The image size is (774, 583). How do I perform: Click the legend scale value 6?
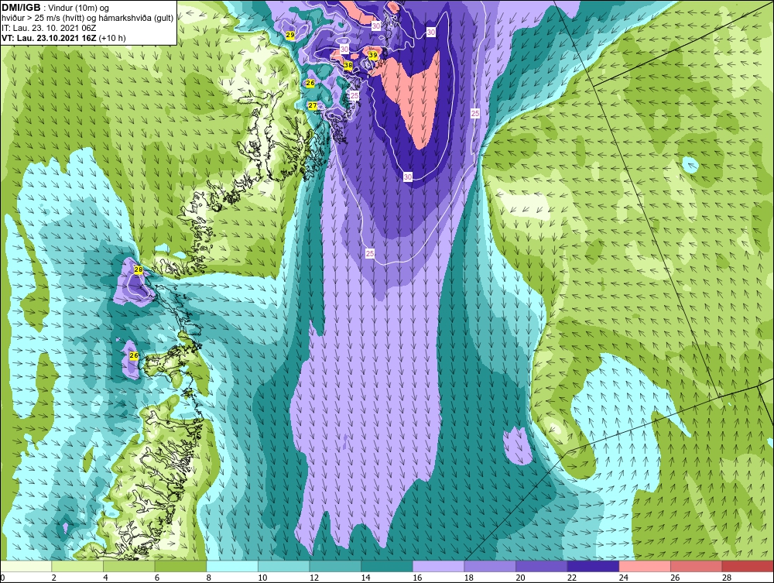point(157,578)
